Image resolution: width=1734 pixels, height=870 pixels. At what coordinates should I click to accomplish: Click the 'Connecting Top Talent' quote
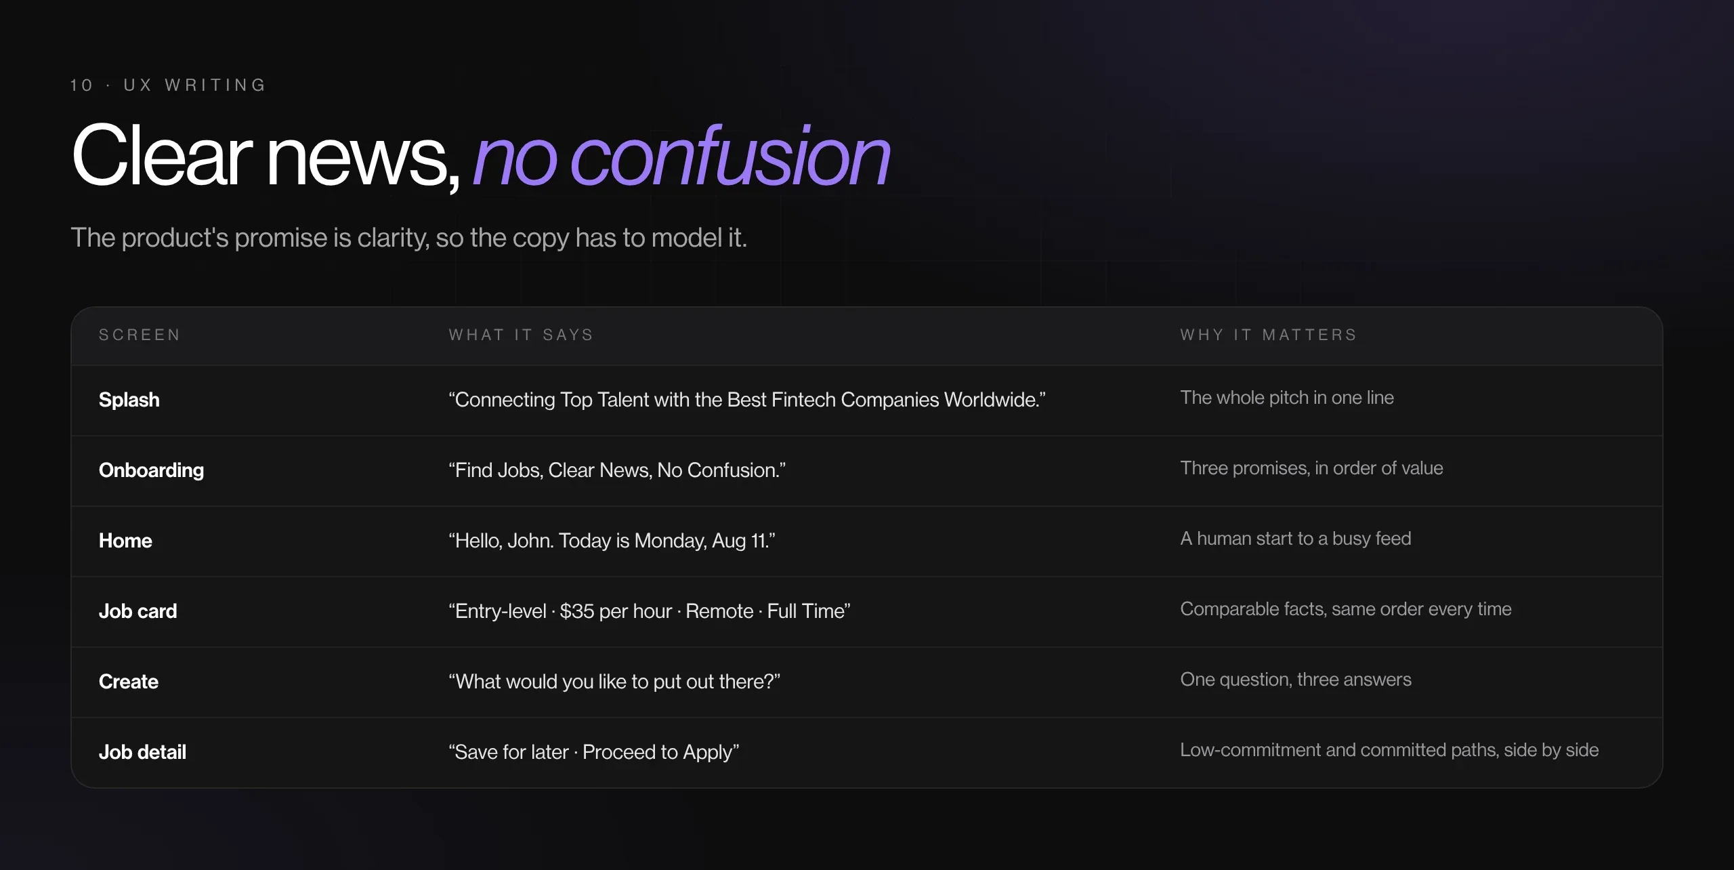(x=747, y=400)
